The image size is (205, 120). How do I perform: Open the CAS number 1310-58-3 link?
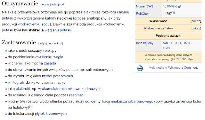click(170, 6)
